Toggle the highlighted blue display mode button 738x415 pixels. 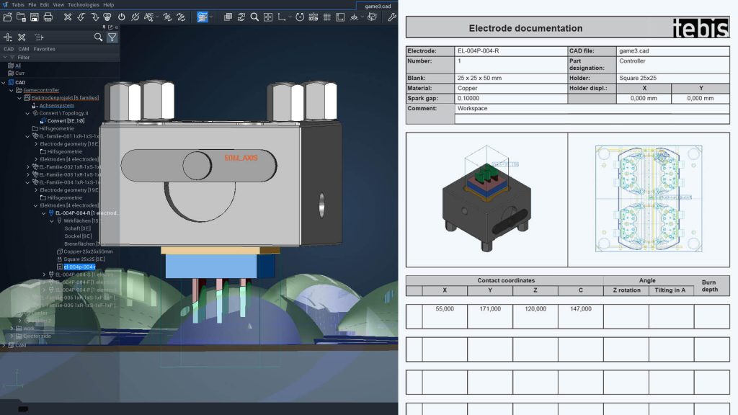click(x=203, y=17)
